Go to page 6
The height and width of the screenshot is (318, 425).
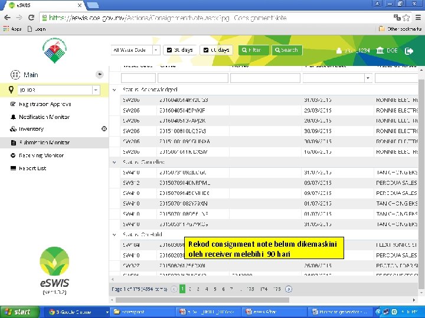click(223, 289)
